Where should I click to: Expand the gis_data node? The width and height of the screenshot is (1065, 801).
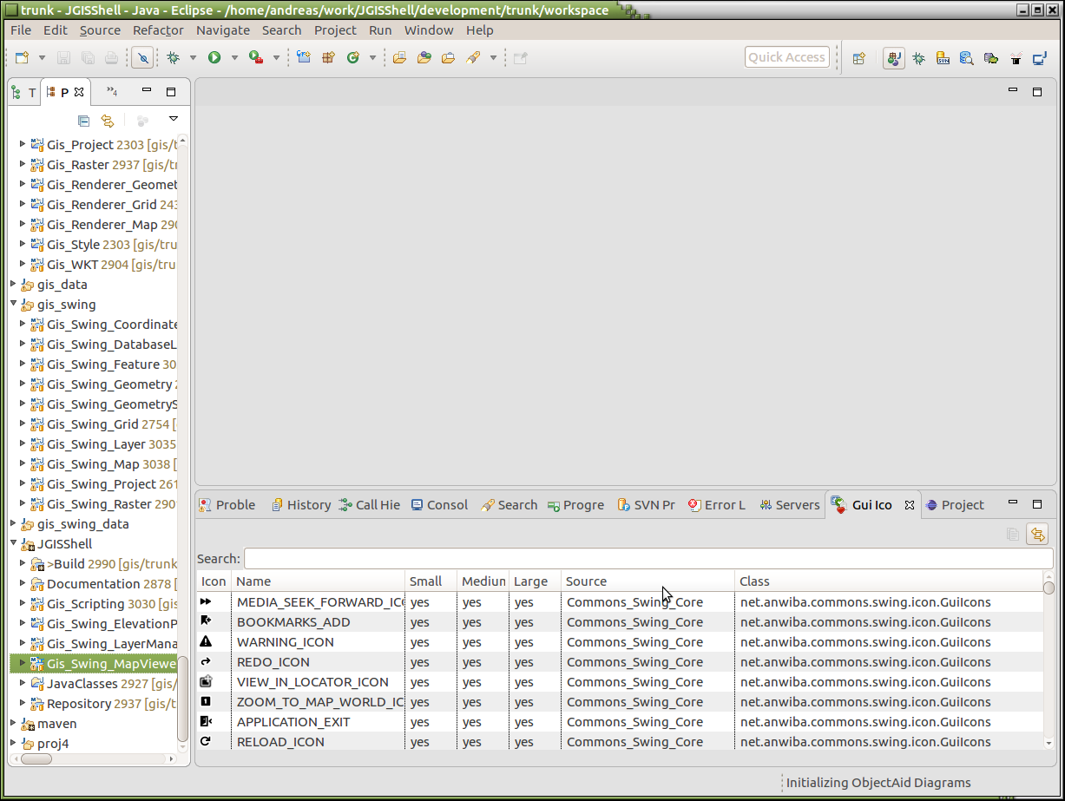click(x=14, y=285)
